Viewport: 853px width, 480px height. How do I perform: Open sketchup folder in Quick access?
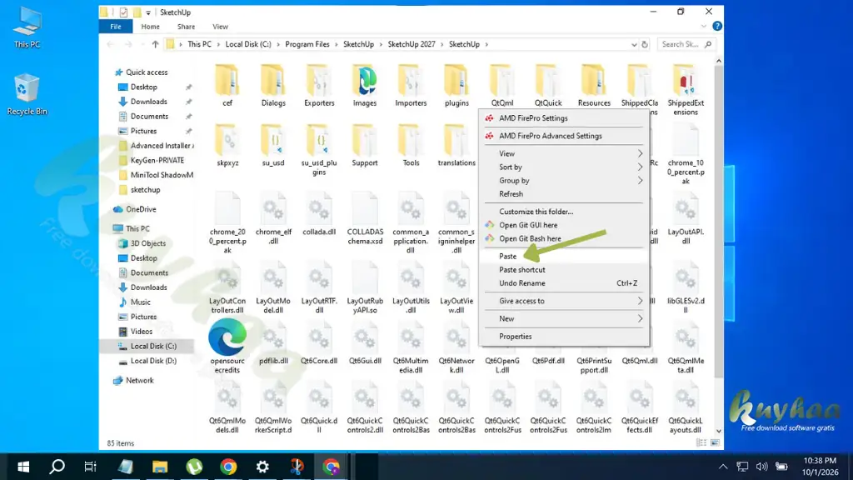pos(145,190)
